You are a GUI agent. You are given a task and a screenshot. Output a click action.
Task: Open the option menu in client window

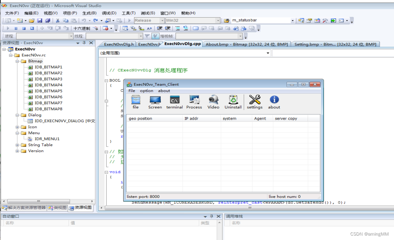(x=147, y=91)
